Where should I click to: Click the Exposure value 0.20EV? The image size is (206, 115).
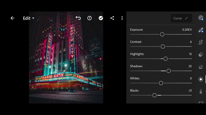[x=187, y=30]
